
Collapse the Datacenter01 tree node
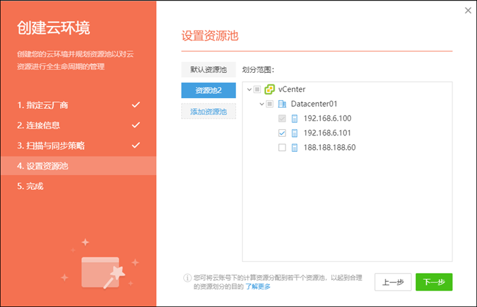click(x=261, y=104)
